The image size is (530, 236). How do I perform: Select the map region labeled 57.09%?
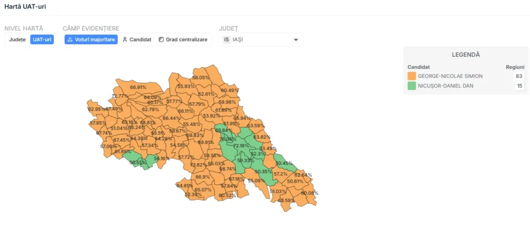point(109,146)
